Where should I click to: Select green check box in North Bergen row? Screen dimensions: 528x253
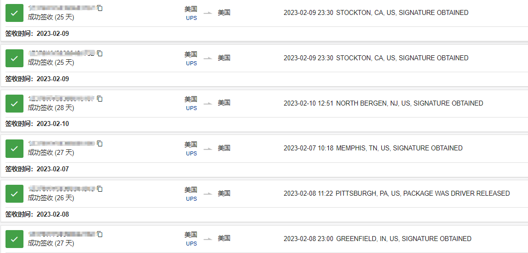(x=14, y=104)
